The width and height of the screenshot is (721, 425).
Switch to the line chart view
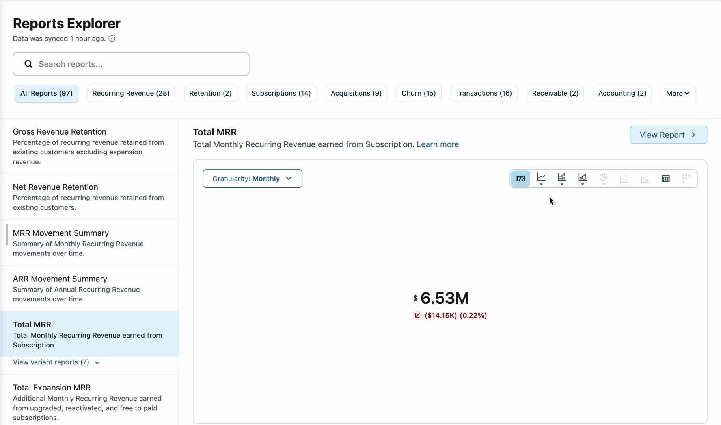[541, 178]
